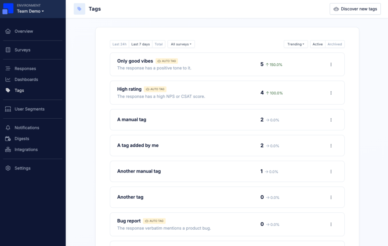388x246 pixels.
Task: Open the Dashboards chart icon
Action: click(8, 80)
